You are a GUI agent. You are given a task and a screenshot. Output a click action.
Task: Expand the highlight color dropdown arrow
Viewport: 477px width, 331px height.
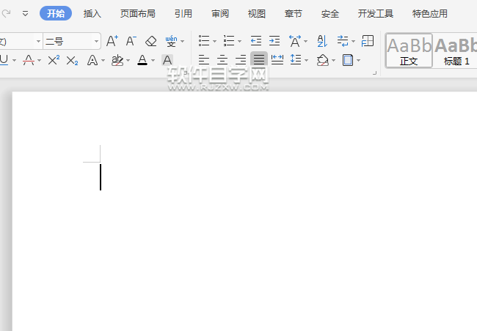(x=128, y=61)
